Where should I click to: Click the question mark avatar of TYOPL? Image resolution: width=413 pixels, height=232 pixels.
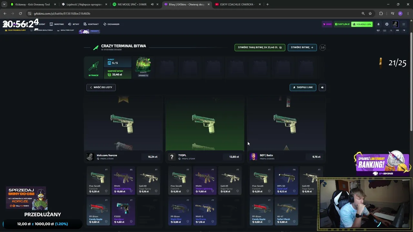172,157
